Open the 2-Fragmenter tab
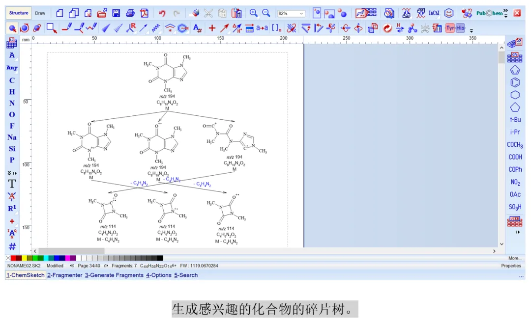Viewport: 531px width, 321px height. point(65,275)
